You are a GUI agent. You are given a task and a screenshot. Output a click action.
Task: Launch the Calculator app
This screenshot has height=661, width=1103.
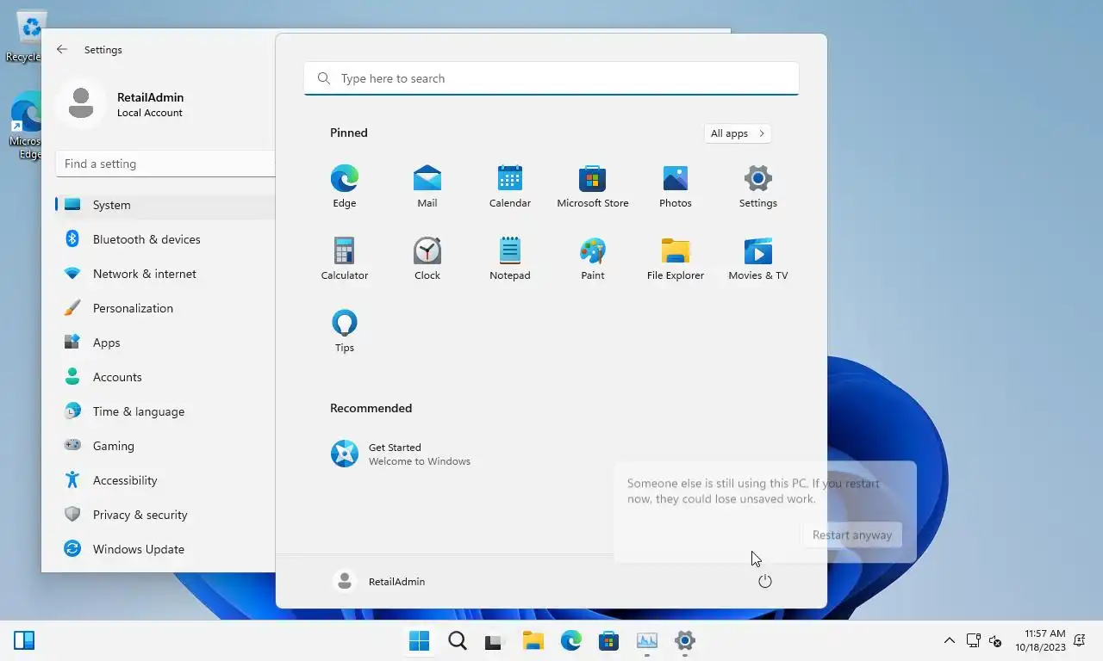tap(345, 259)
